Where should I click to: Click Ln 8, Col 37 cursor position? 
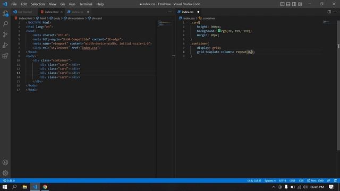254,180
